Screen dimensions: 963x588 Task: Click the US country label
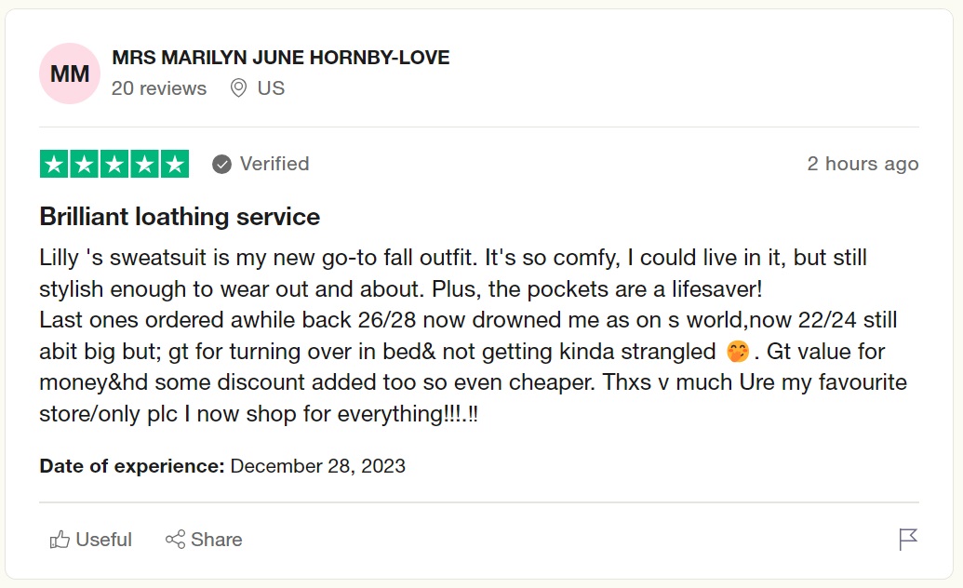click(271, 88)
